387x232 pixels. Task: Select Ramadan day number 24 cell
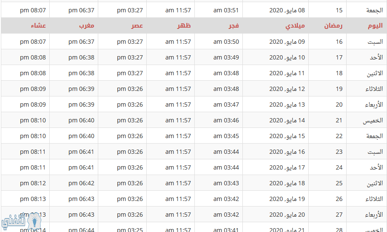pos(339,167)
